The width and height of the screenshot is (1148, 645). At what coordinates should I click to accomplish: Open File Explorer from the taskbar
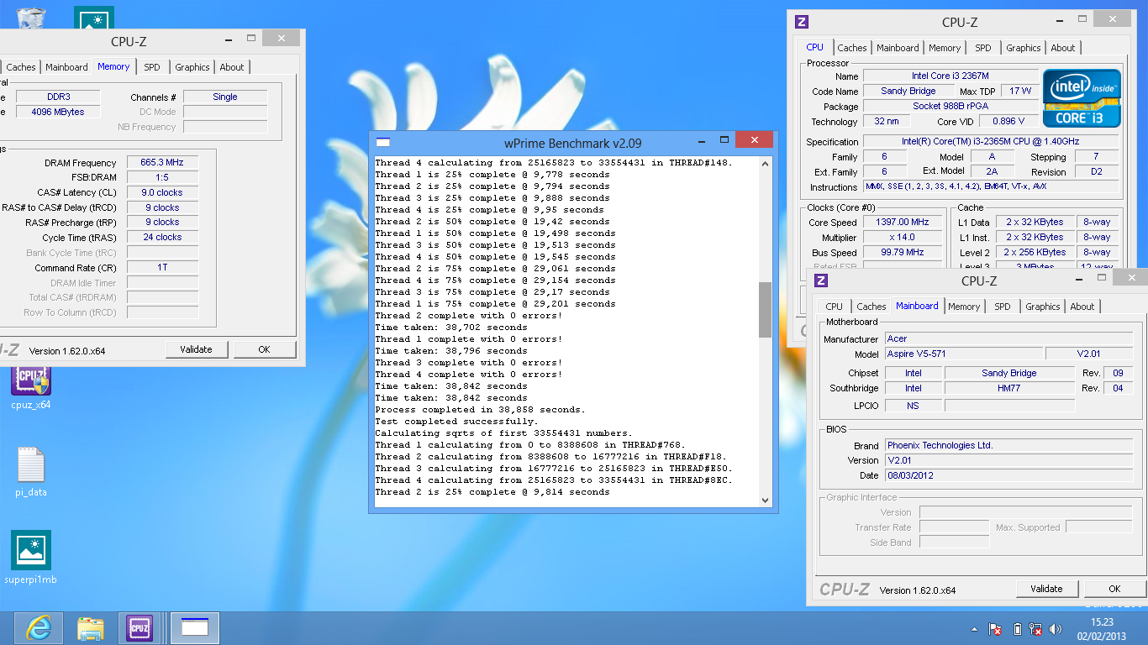point(90,627)
